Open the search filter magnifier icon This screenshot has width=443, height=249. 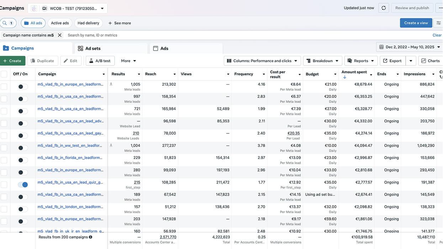tap(5, 23)
